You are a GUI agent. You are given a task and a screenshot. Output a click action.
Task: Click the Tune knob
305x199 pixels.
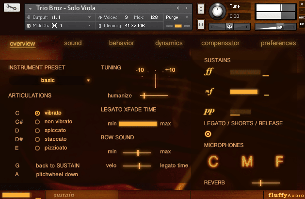click(x=216, y=12)
